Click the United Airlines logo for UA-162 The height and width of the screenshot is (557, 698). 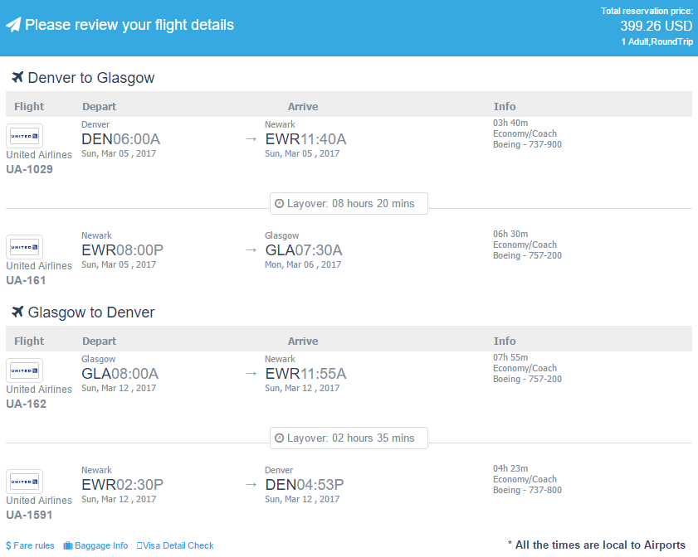point(24,371)
